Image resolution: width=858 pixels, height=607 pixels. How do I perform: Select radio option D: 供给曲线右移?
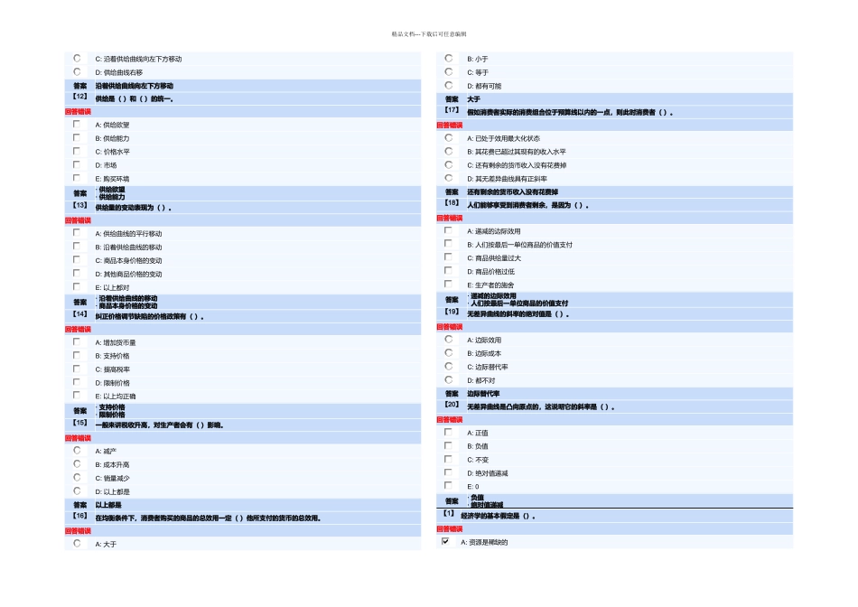[77, 71]
